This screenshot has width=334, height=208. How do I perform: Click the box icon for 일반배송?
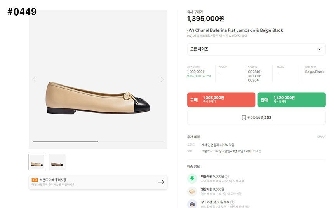[192, 191]
